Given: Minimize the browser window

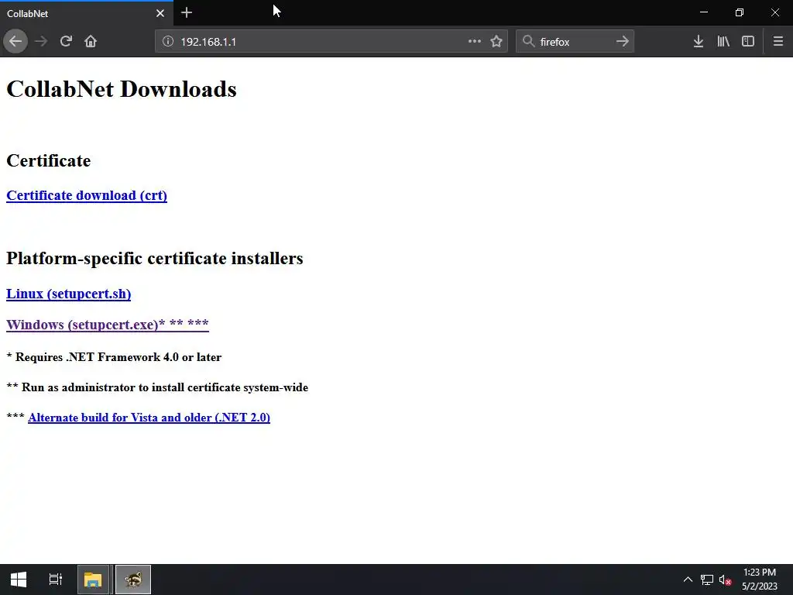Looking at the screenshot, I should tap(704, 12).
